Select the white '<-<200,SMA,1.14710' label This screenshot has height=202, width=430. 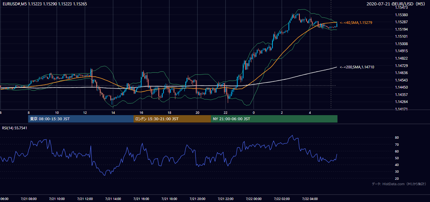357,67
